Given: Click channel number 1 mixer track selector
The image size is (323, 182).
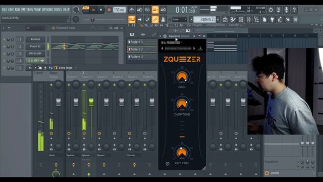Looking at the screenshot, I should click(x=20, y=39).
